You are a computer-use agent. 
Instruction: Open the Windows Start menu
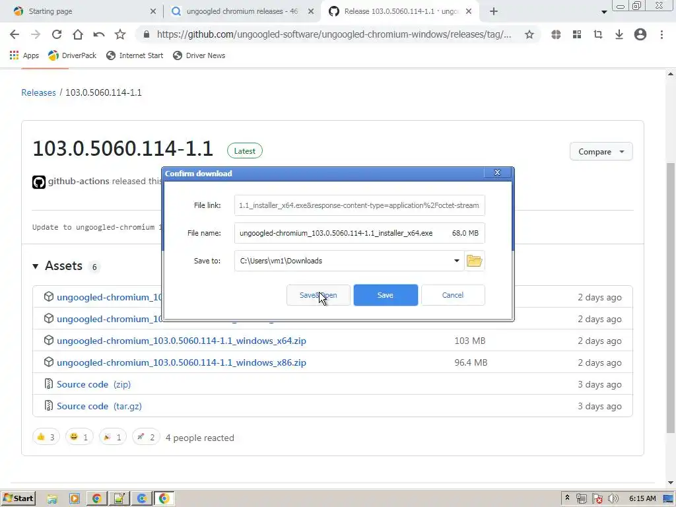(x=18, y=498)
